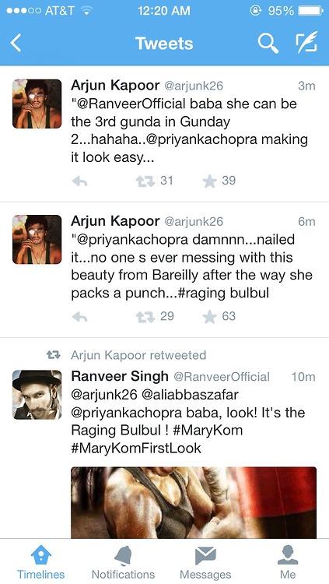The width and height of the screenshot is (329, 584).
Task: Favorite the tweet with 63 stars
Action: pyautogui.click(x=209, y=317)
